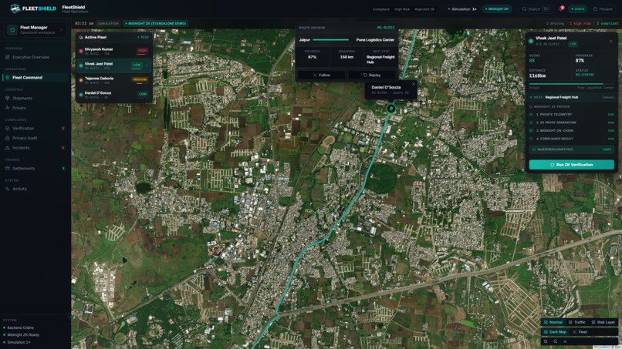This screenshot has width=622, height=349.
Task: Click the Midnight ZK (Standalone Demo) badge
Action: (x=156, y=23)
